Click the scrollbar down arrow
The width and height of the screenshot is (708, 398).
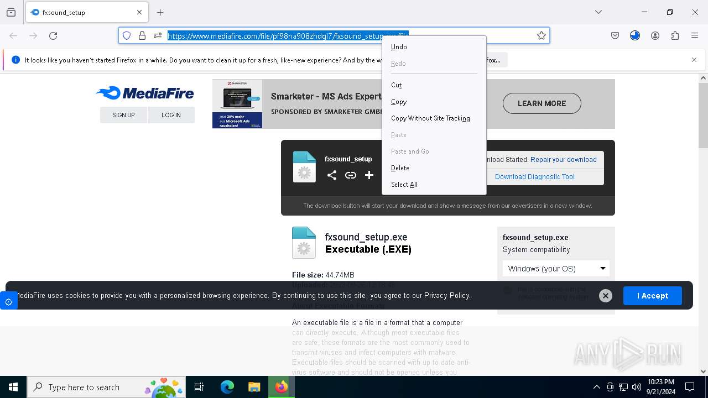tap(703, 371)
